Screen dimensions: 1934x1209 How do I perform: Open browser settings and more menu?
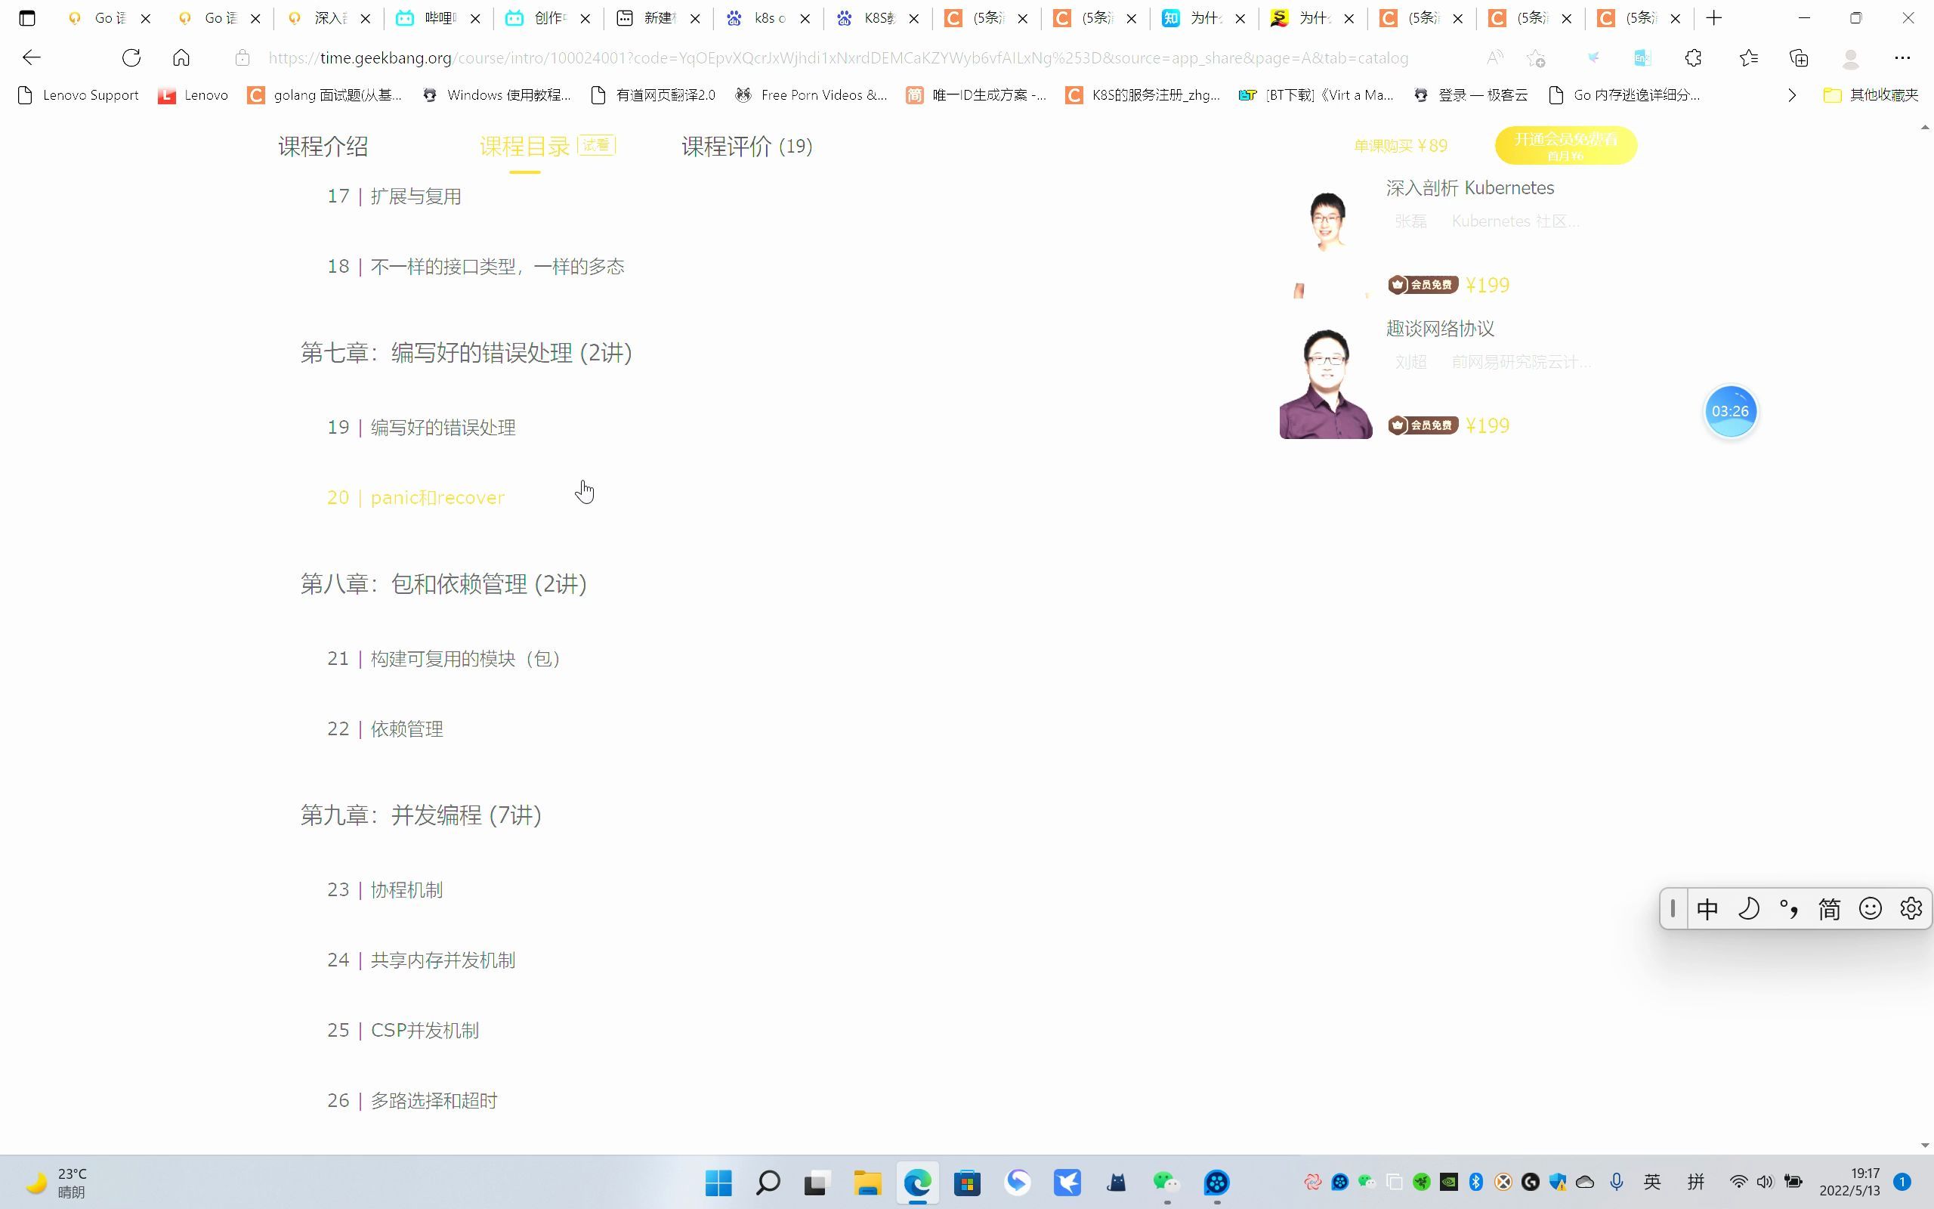1902,57
